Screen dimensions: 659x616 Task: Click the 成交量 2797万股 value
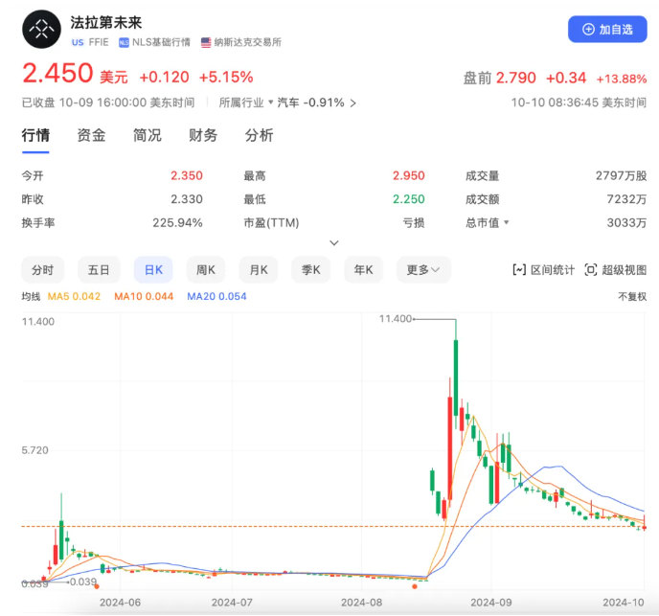(622, 175)
